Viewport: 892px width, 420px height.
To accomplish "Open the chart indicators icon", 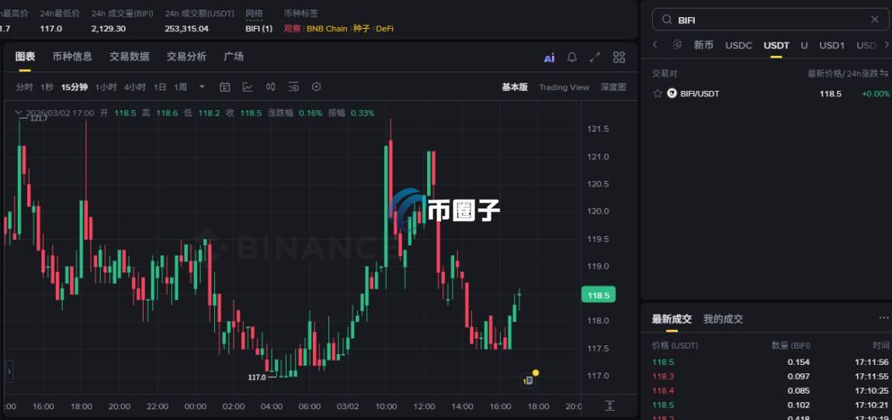I will (248, 87).
